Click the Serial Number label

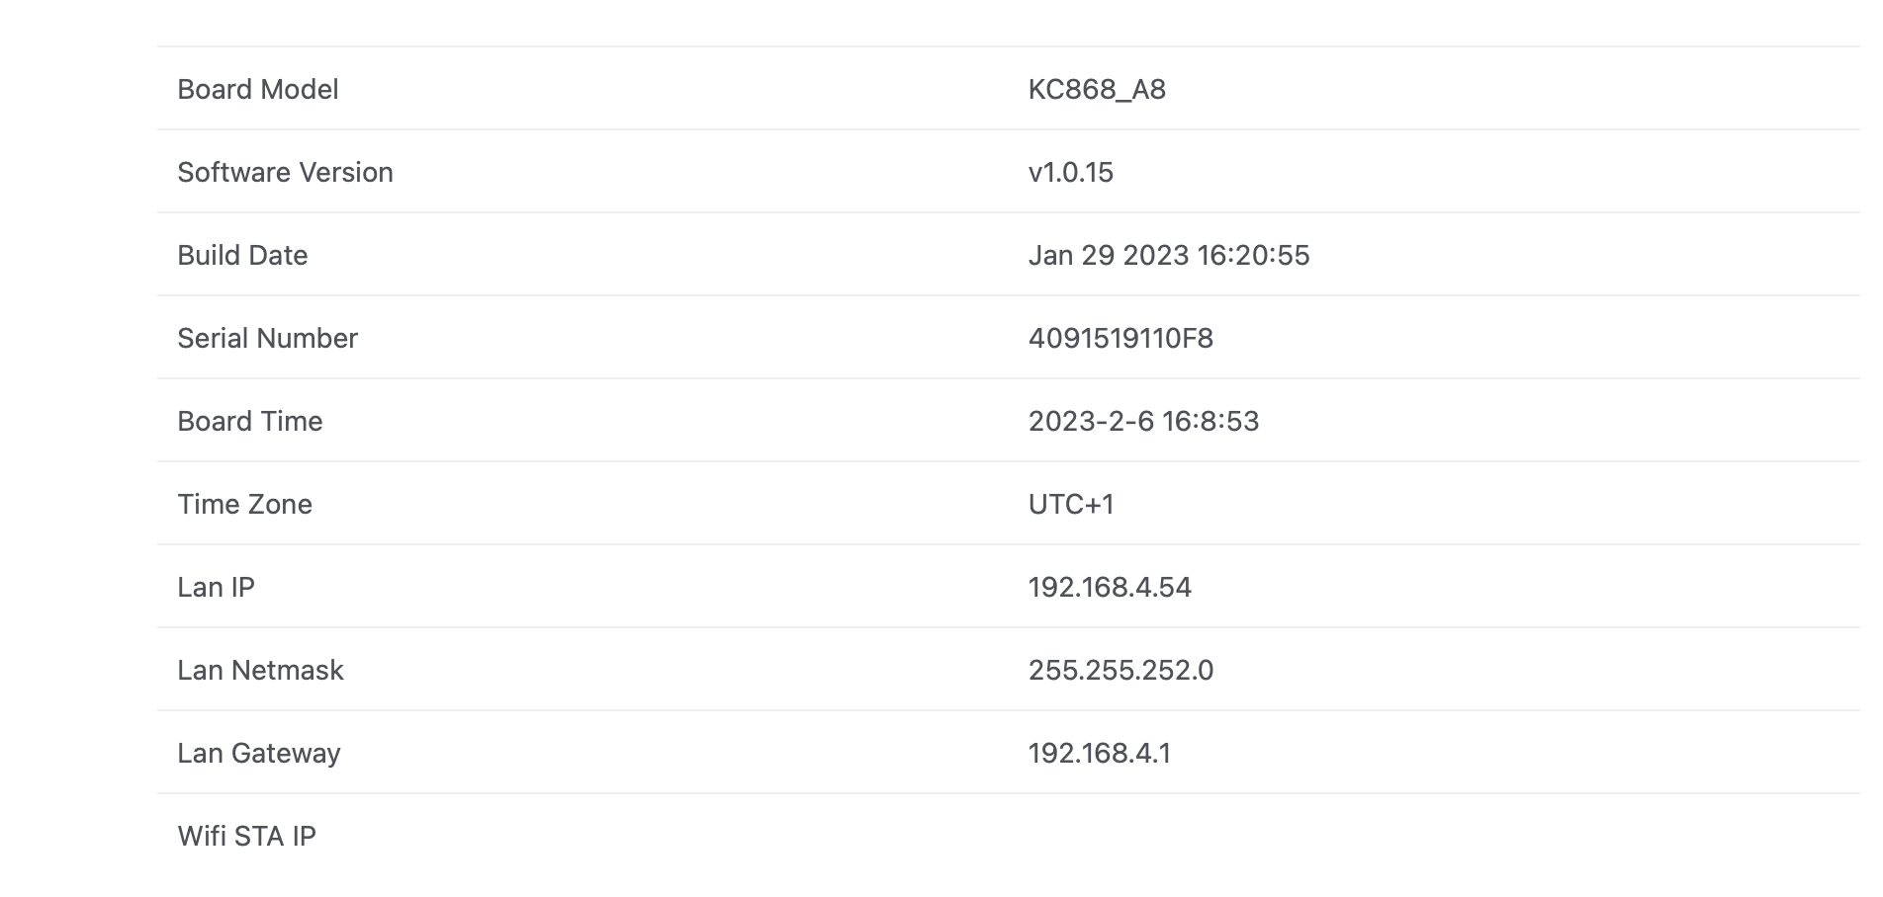tap(267, 339)
